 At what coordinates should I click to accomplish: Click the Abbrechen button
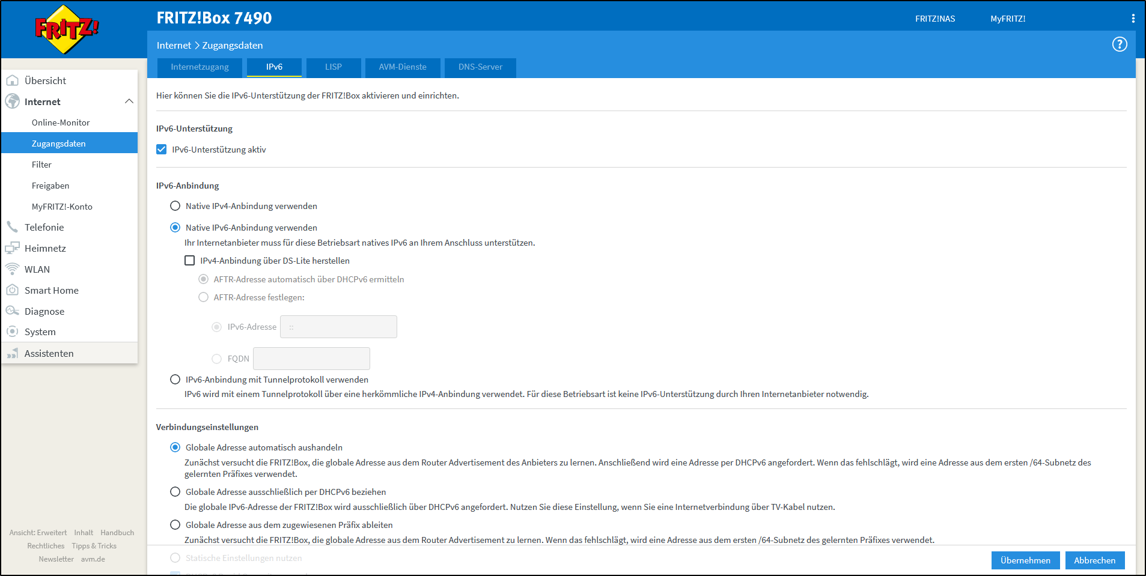tap(1094, 560)
